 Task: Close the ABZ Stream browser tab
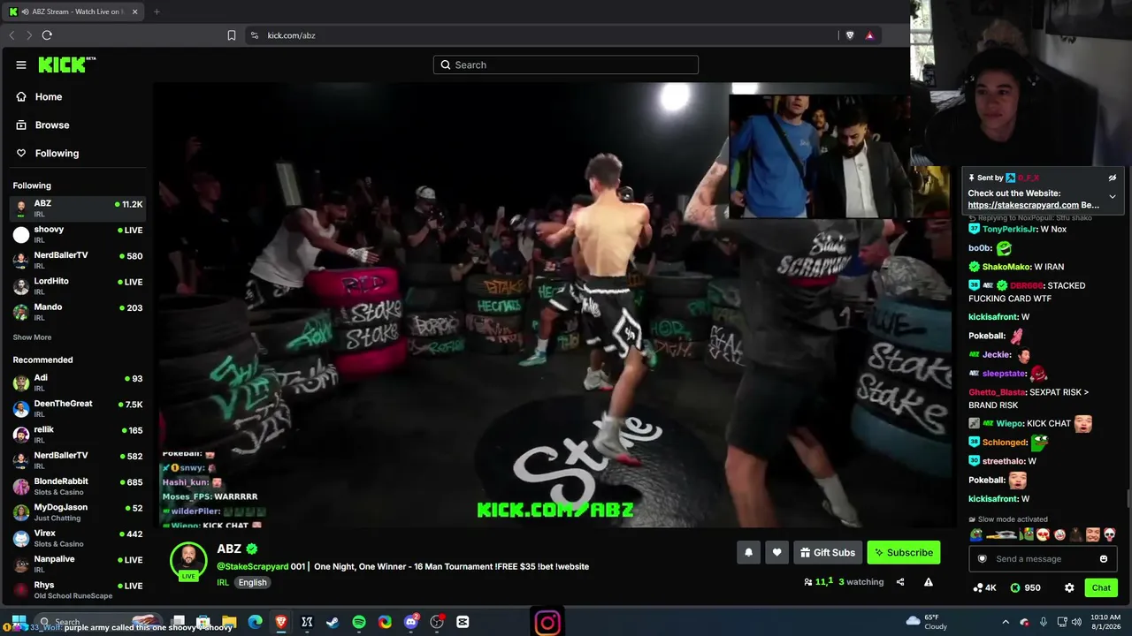tap(135, 11)
